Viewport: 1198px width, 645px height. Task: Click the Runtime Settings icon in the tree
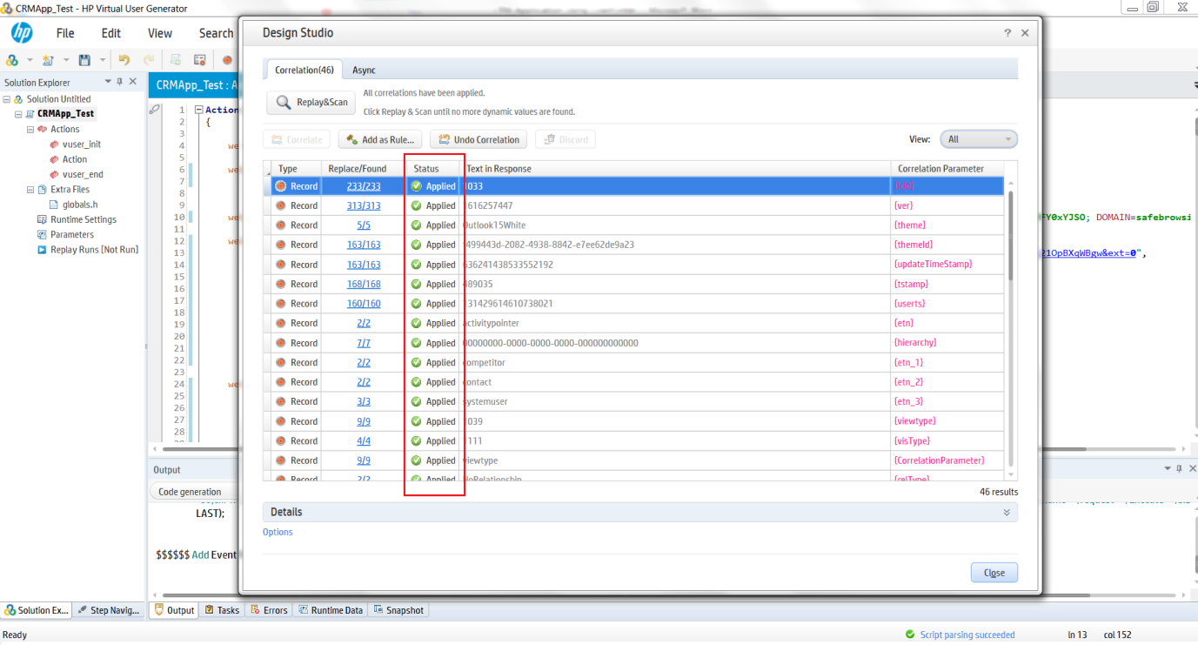point(42,219)
